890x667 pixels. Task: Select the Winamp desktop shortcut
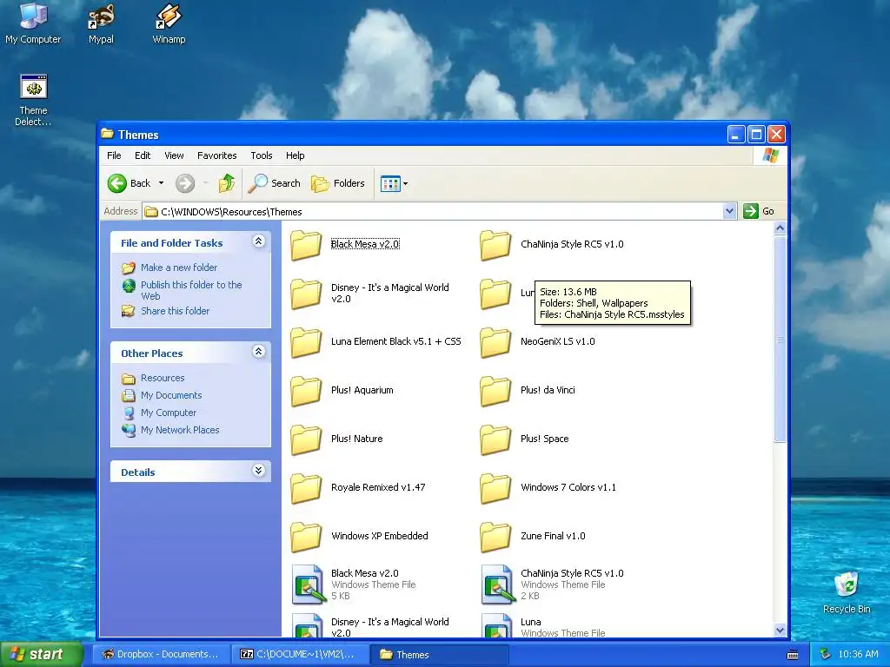[x=169, y=23]
